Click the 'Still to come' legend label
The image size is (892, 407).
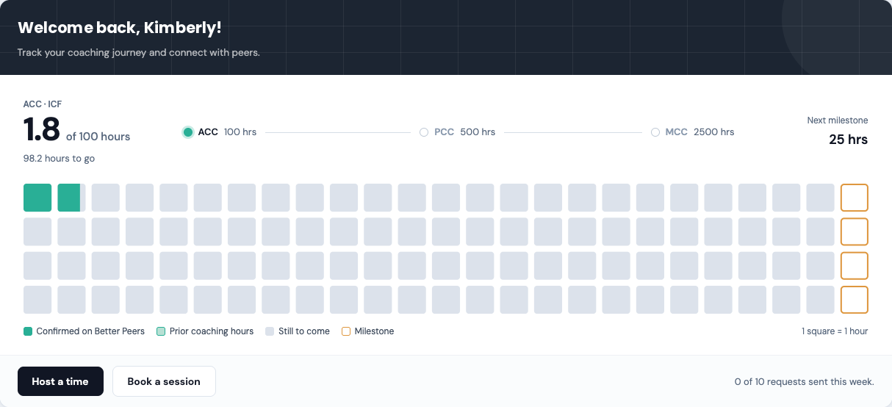[304, 331]
